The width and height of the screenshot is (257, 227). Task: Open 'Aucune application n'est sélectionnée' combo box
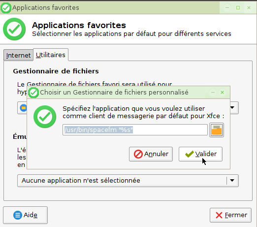tap(128, 181)
